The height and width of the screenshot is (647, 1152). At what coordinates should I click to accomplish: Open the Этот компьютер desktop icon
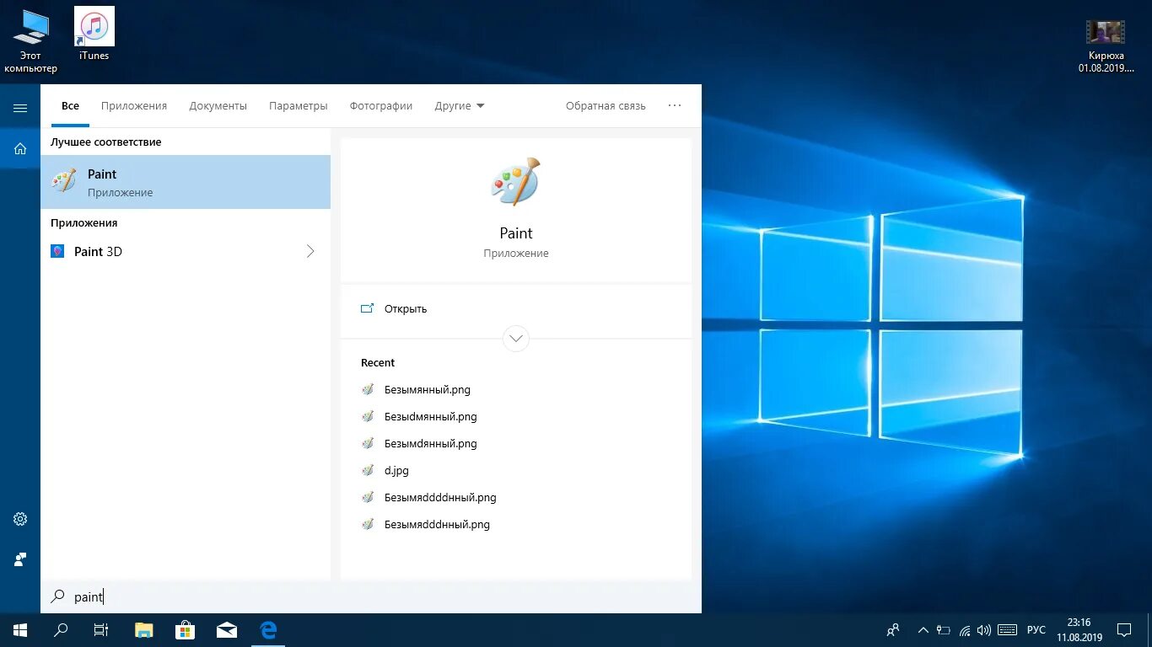click(30, 40)
